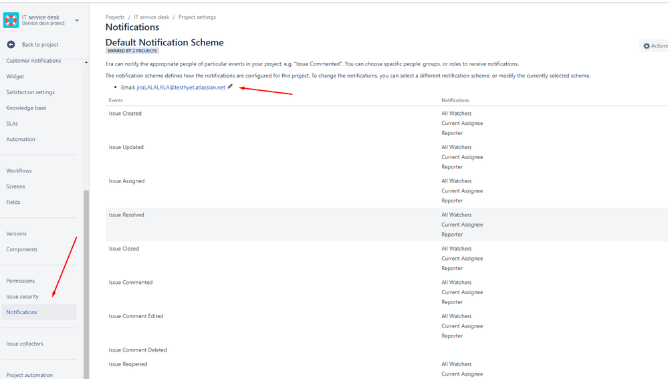The height and width of the screenshot is (379, 668).
Task: Click the Issue Reopened event text
Action: pos(128,364)
